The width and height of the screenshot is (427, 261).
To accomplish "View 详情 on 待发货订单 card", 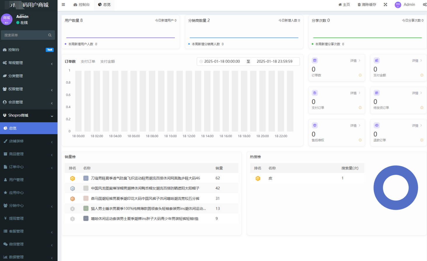I will pos(417,93).
